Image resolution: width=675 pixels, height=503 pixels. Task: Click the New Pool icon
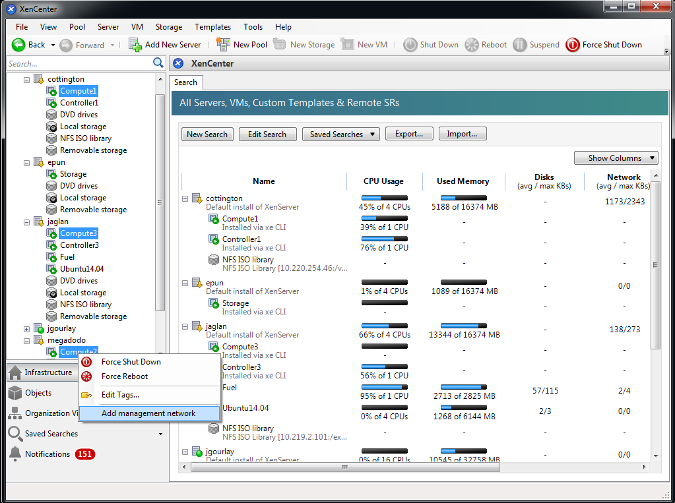click(223, 44)
